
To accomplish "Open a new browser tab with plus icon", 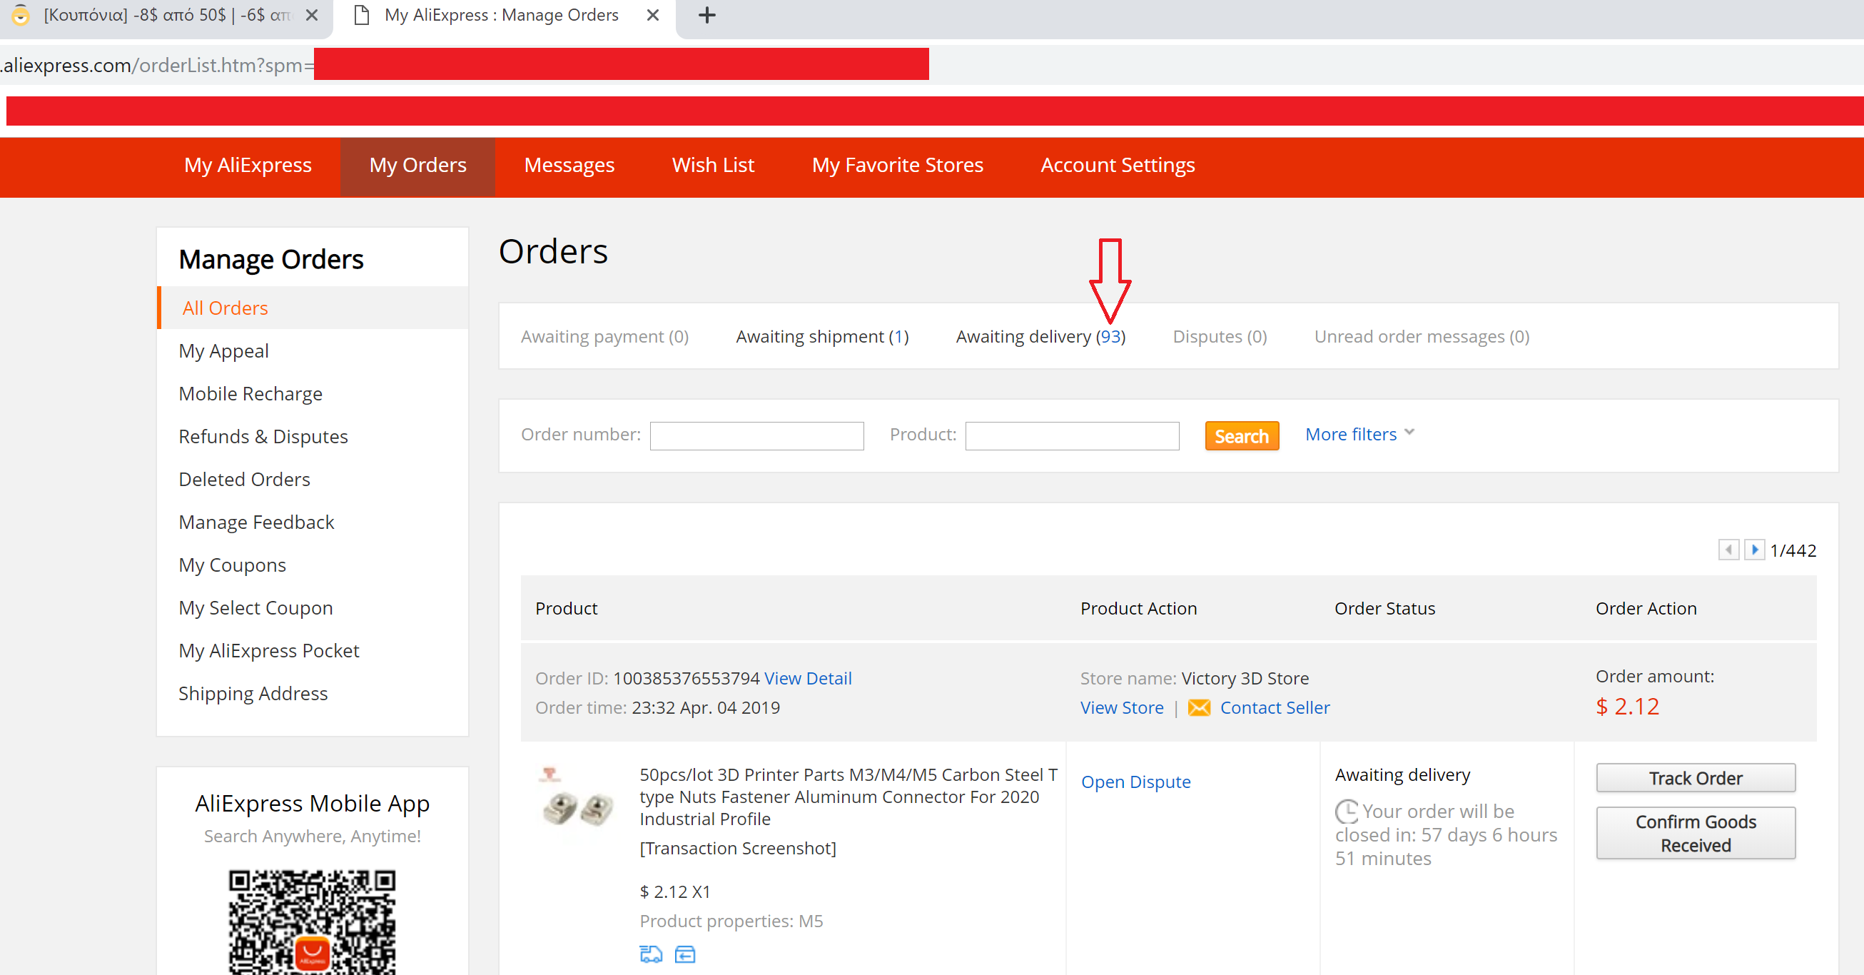I will point(707,15).
